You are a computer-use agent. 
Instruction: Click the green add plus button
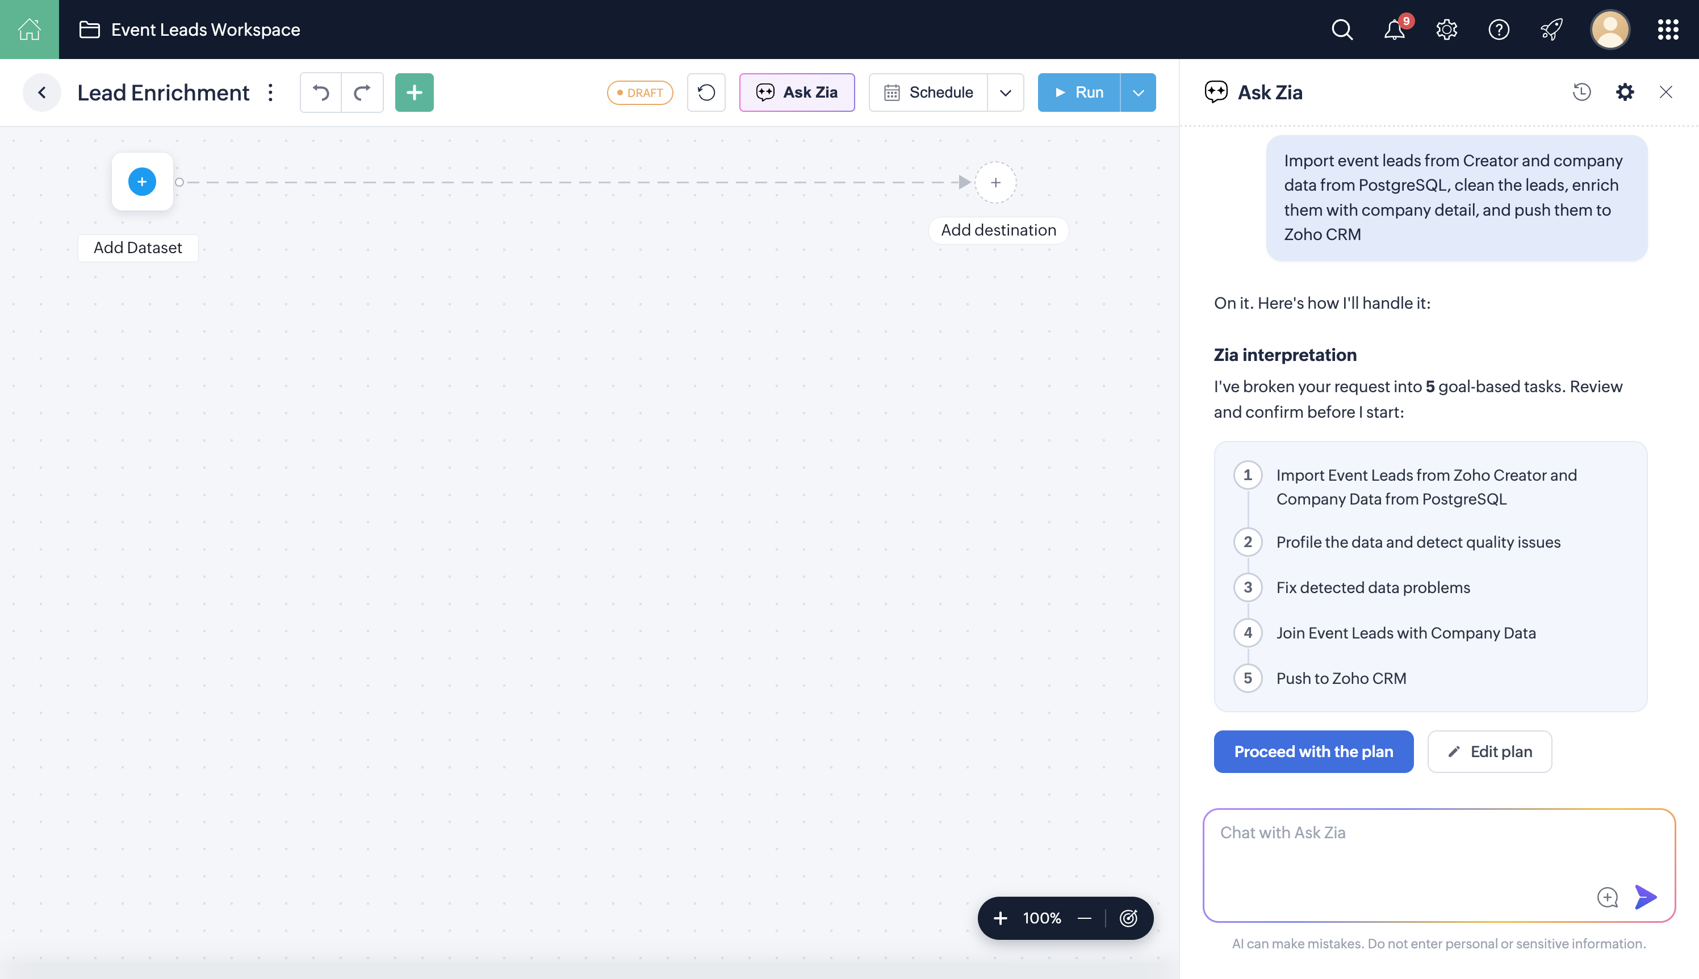pyautogui.click(x=415, y=92)
